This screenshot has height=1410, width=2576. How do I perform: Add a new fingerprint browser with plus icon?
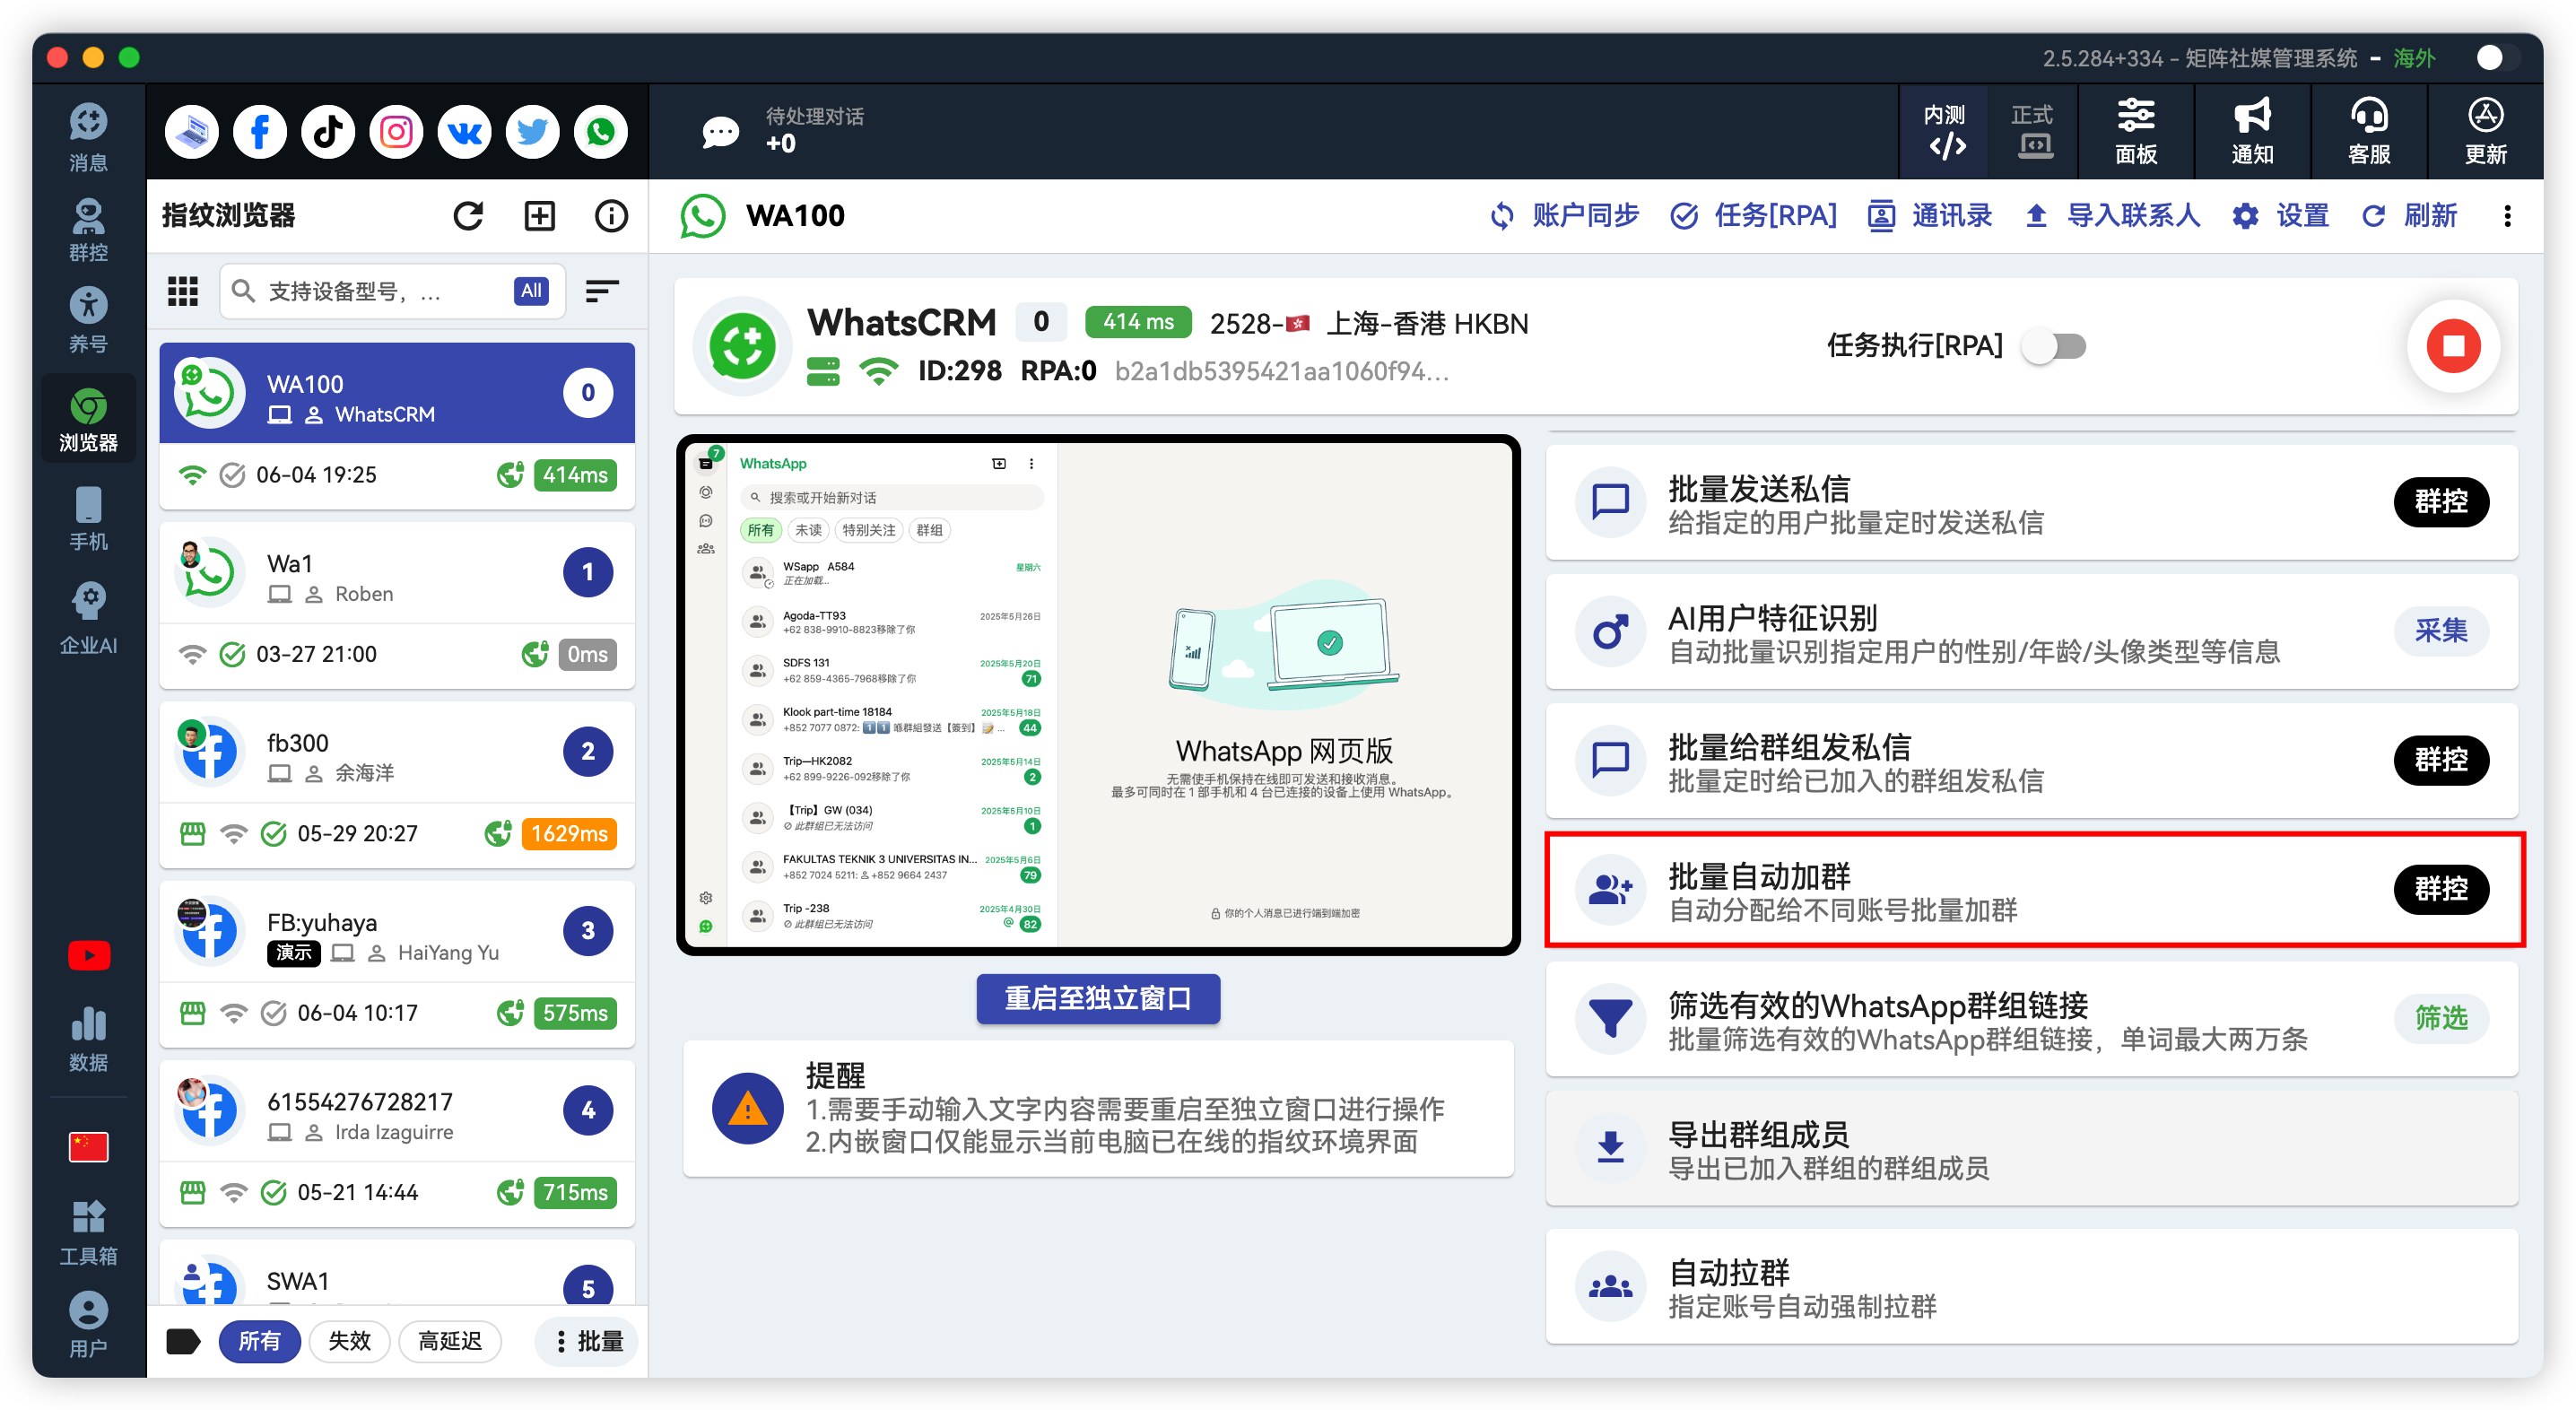click(539, 215)
